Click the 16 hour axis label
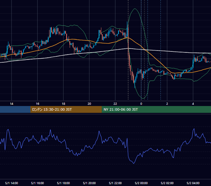The width and height of the screenshot is (211, 186). (x=38, y=104)
